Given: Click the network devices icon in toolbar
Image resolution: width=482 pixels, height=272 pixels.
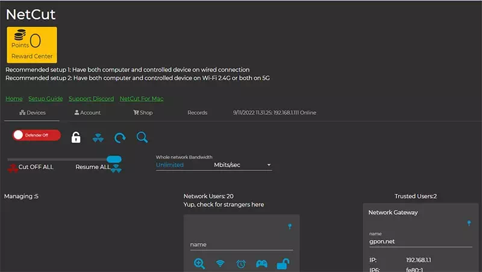Looking at the screenshot, I should (x=98, y=138).
